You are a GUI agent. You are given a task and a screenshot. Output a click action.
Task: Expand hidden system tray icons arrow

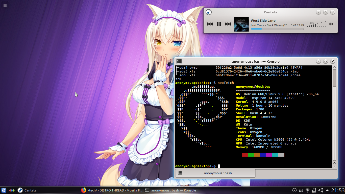tap(327, 190)
